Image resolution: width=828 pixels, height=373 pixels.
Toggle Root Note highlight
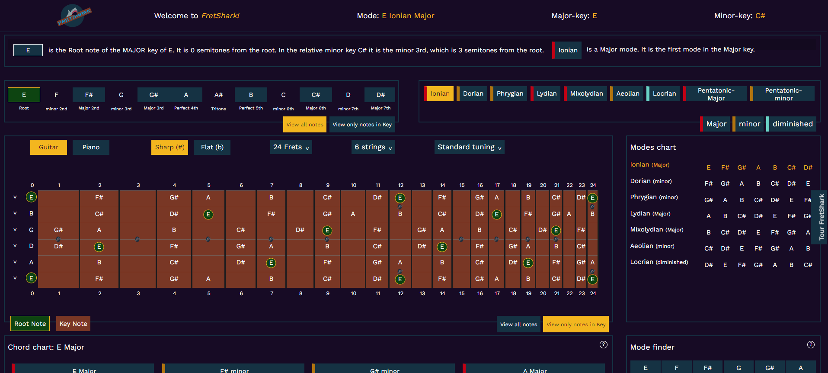tap(30, 324)
